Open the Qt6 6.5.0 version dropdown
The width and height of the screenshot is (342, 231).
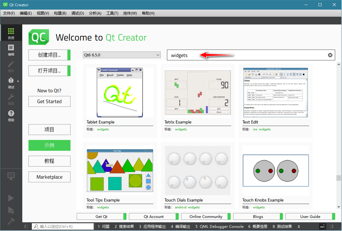point(122,55)
